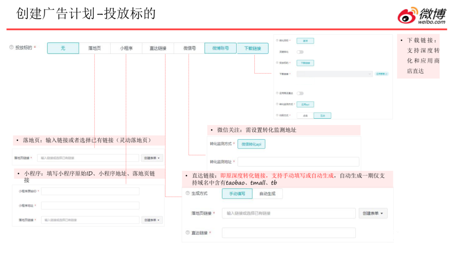Switch to the 小程序 target tab
The height and width of the screenshot is (255, 454).
click(x=126, y=48)
